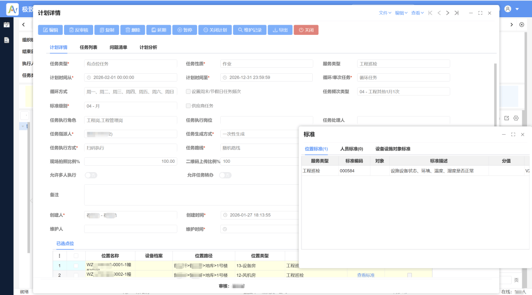
Task: Click the 关闭计划 button
Action: [215, 30]
